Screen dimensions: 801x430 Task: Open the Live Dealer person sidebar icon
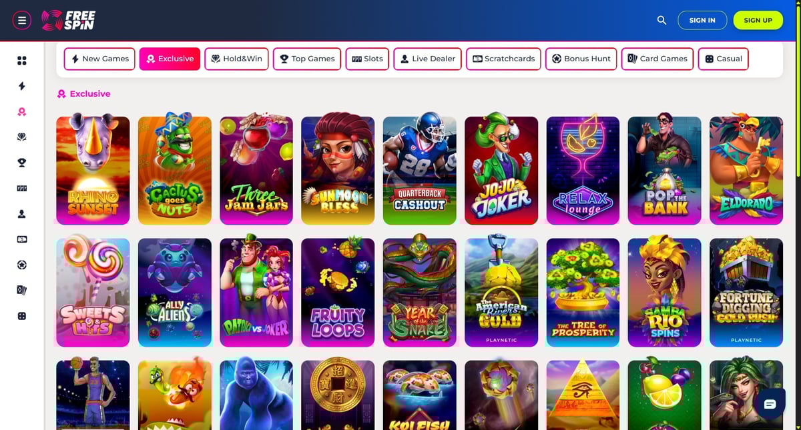[x=22, y=214]
